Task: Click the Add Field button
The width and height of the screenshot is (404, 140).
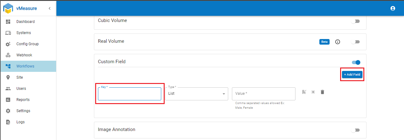Action: coord(352,75)
